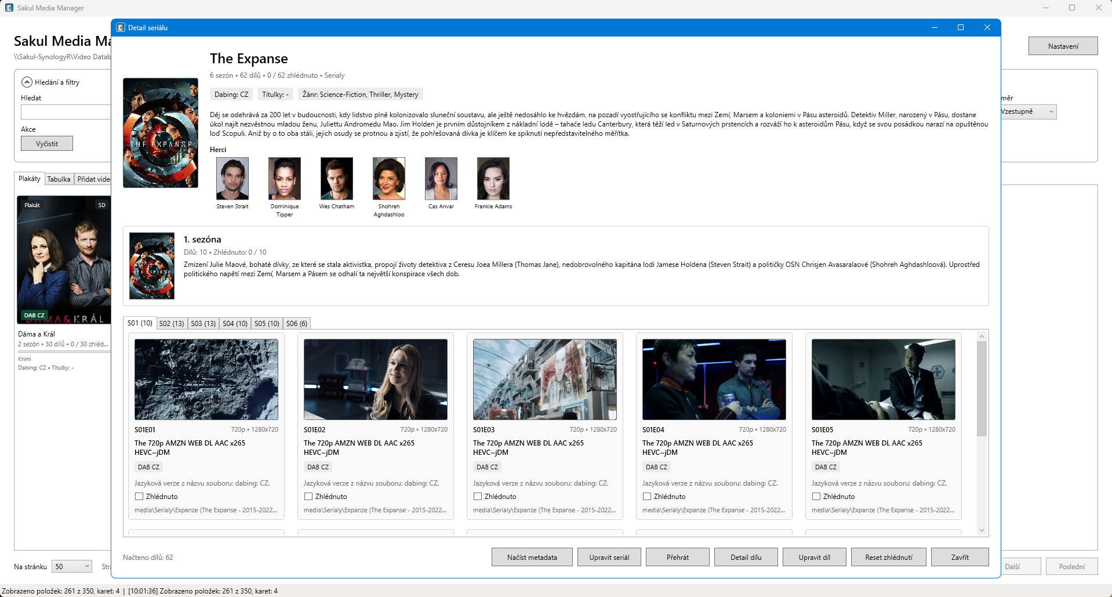Mark S01E04 as Zhlédnuto
The width and height of the screenshot is (1112, 597).
[647, 497]
